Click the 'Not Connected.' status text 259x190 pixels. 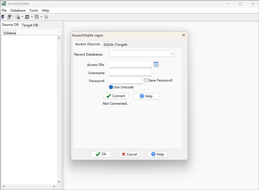point(115,104)
